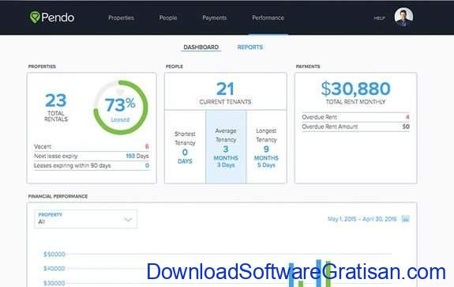The height and width of the screenshot is (287, 454).
Task: Click the 21 Current Tenants figure
Action: pyautogui.click(x=225, y=93)
